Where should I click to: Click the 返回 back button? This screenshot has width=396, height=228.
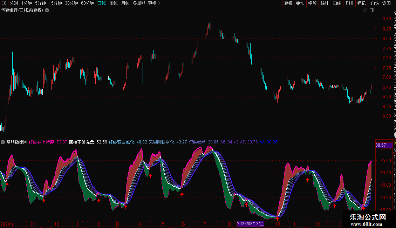(387, 3)
